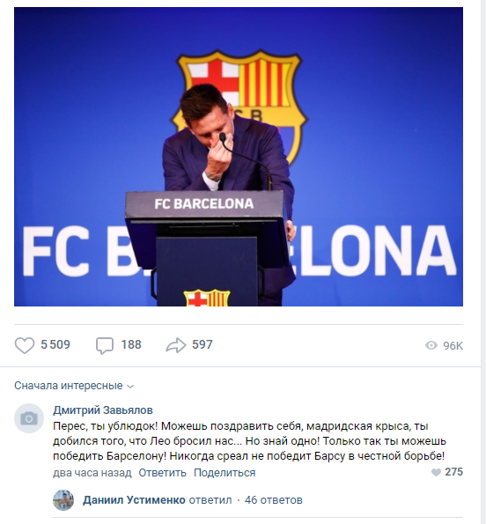Click Ответить under the comment

click(162, 473)
